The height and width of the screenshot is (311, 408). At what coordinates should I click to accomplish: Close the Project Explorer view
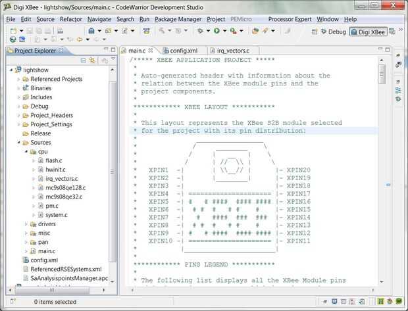click(x=61, y=50)
